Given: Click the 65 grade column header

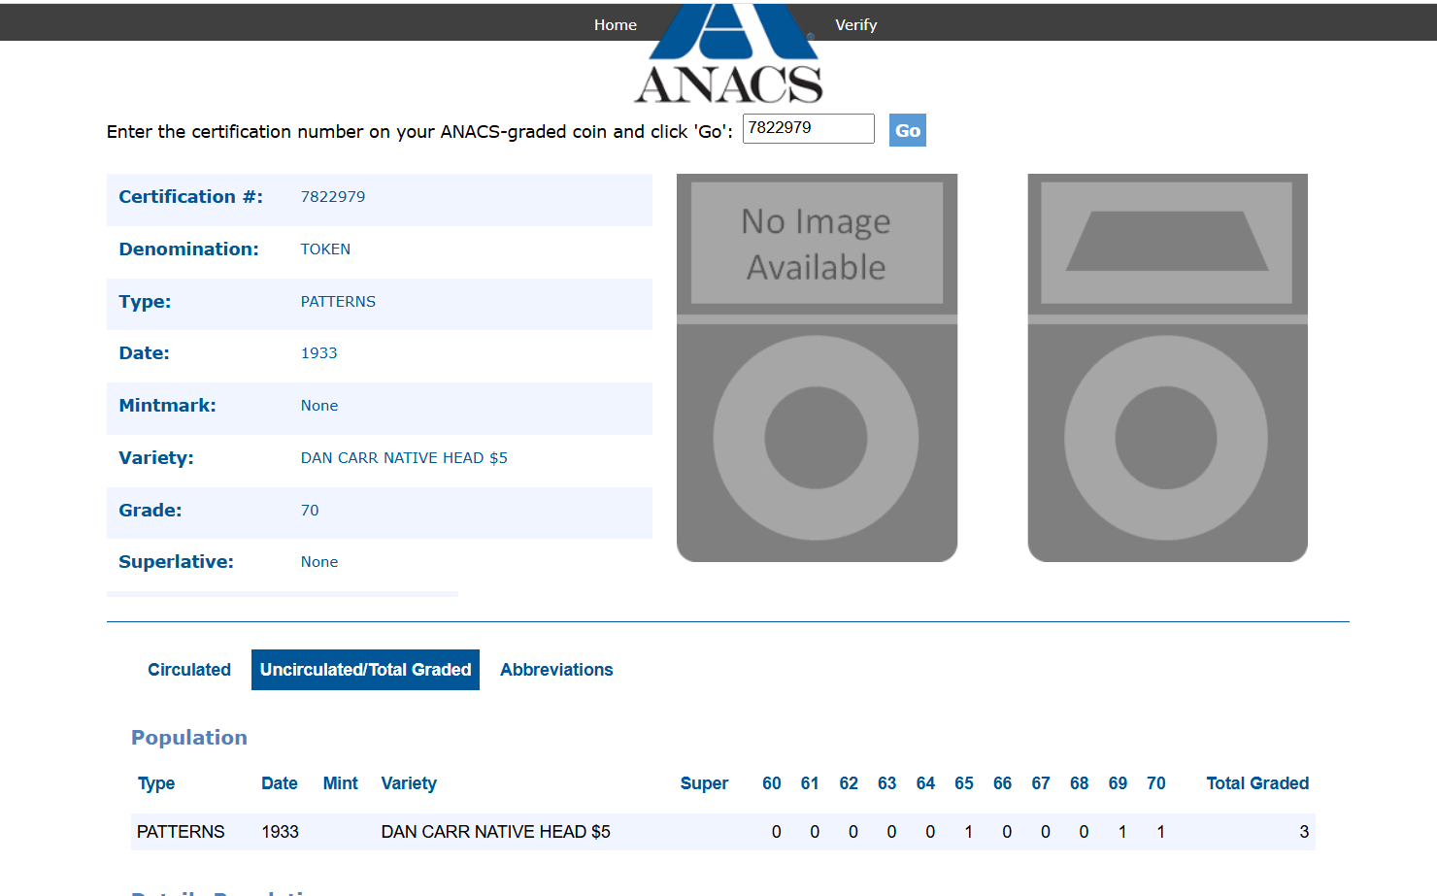Looking at the screenshot, I should pyautogui.click(x=964, y=783).
